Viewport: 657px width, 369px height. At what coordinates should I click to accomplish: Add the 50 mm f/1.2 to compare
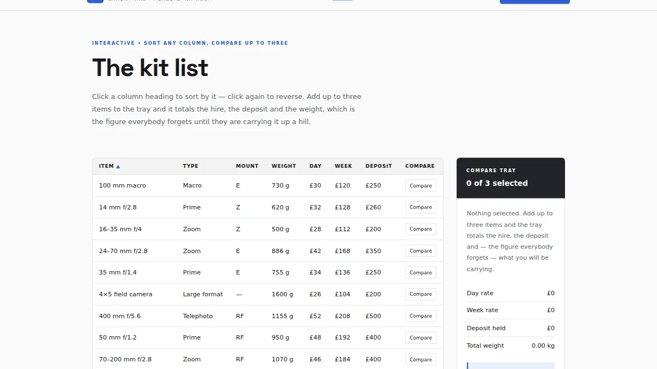420,338
